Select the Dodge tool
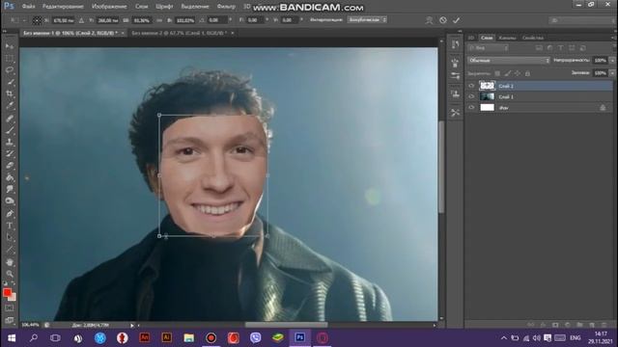Screen dimensions: 618x347 coord(10,201)
